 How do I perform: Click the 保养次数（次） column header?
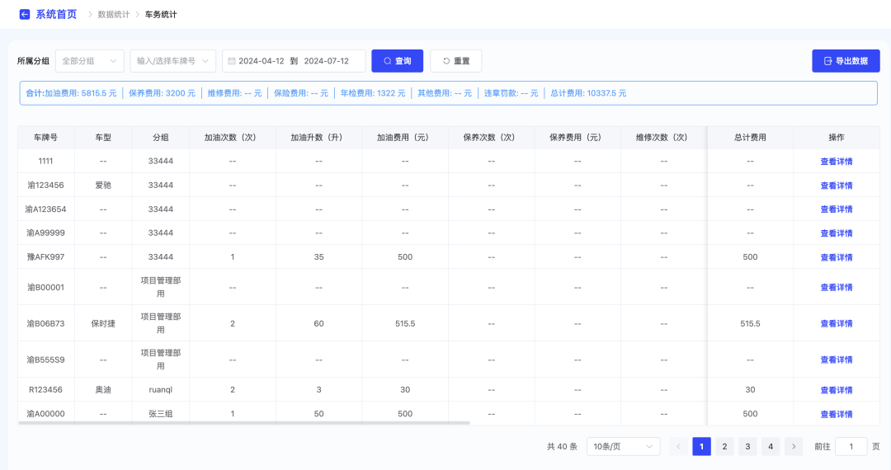[491, 138]
